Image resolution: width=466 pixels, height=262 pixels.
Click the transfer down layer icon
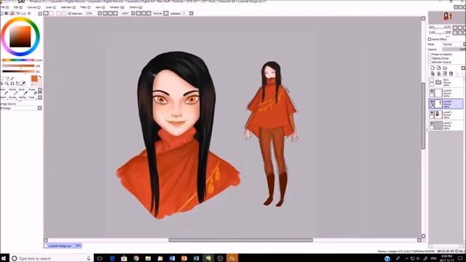pos(433,74)
